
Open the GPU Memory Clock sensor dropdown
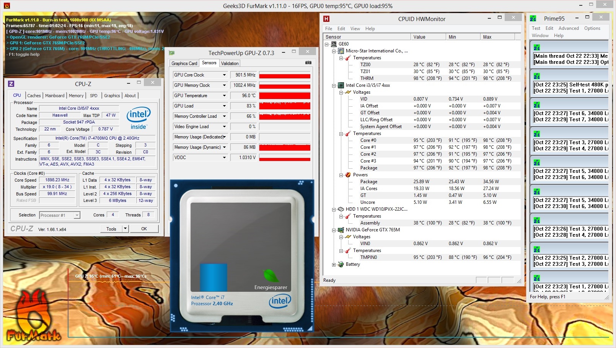tap(225, 85)
